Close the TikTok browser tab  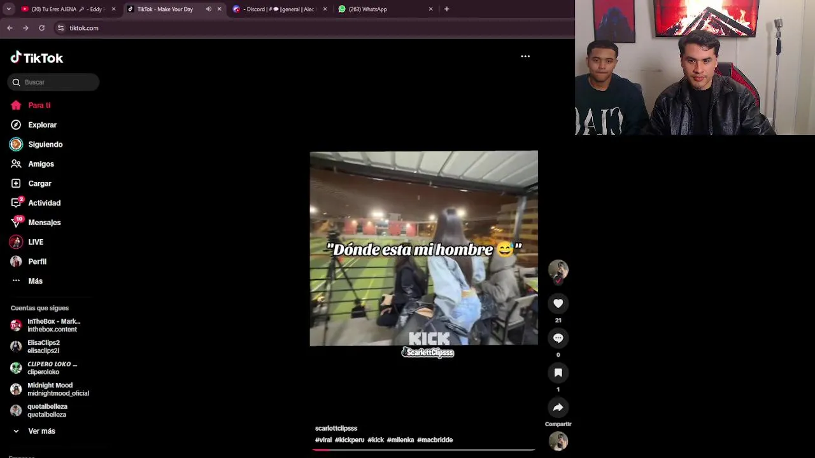click(x=219, y=9)
